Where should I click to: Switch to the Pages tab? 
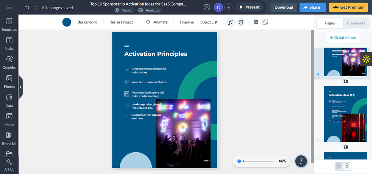point(330,23)
